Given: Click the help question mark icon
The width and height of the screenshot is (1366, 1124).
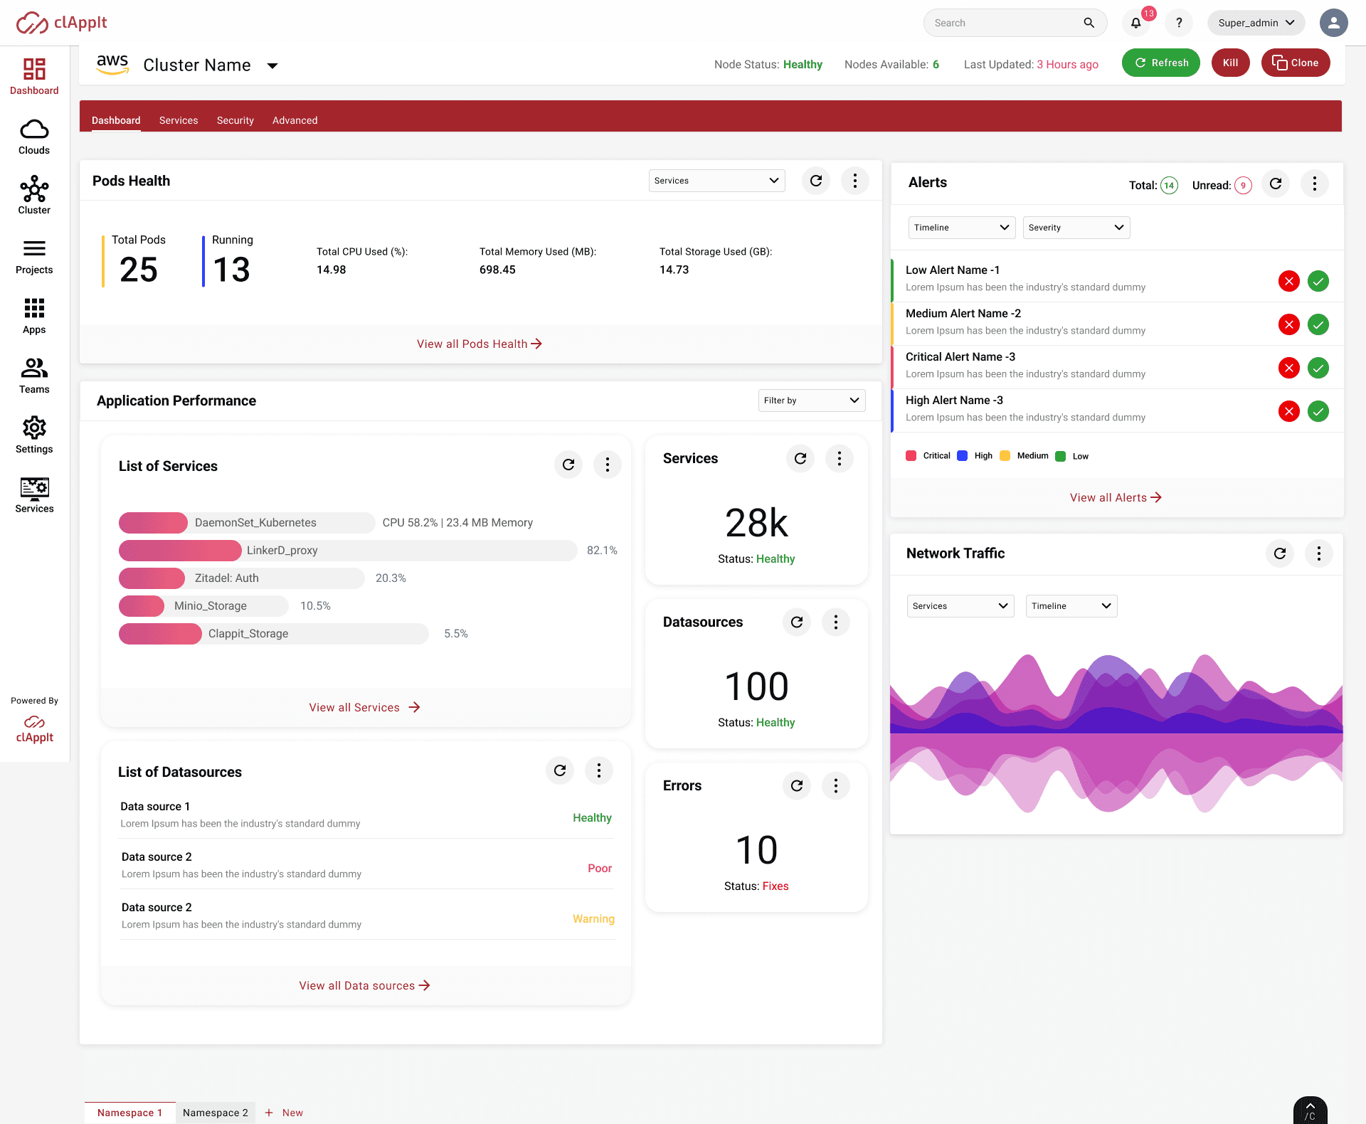Looking at the screenshot, I should 1179,23.
